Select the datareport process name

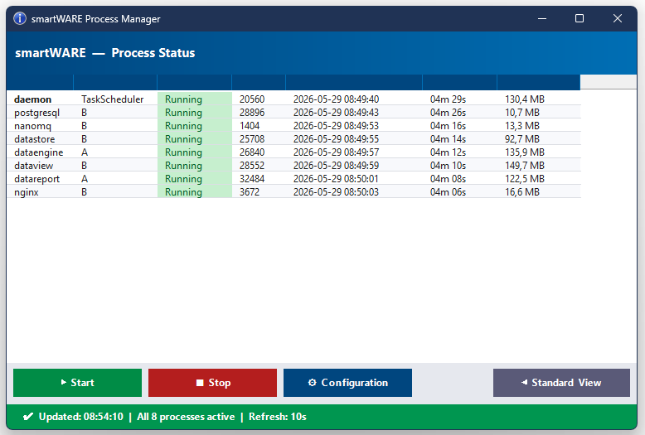pos(37,179)
